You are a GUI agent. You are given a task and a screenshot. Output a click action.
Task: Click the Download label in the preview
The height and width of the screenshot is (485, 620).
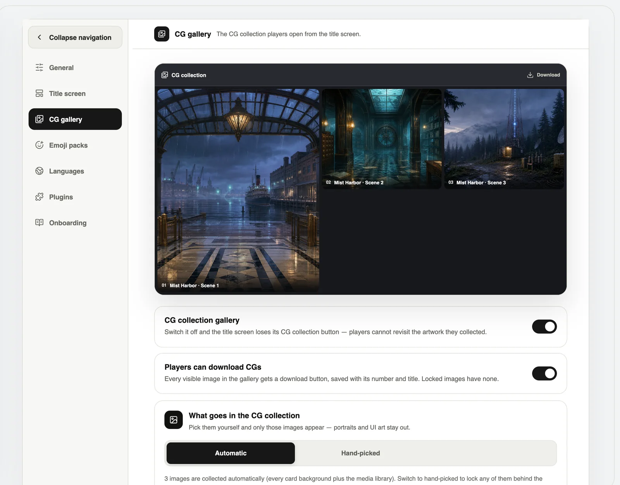pyautogui.click(x=548, y=75)
